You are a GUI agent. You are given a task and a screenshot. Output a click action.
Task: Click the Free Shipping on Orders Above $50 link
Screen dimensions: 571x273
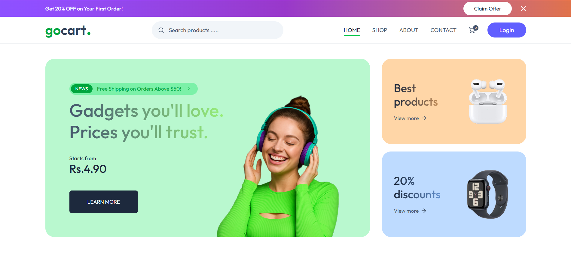pyautogui.click(x=139, y=89)
